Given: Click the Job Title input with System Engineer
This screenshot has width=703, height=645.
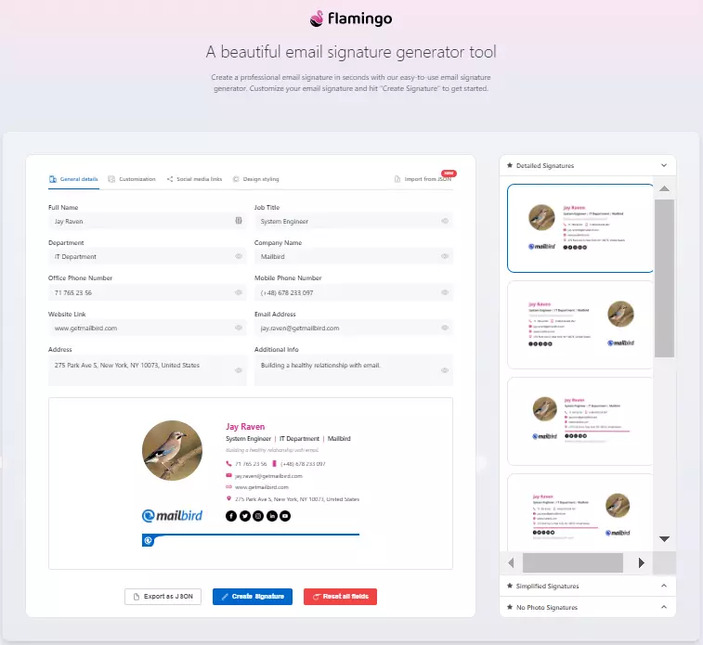Looking at the screenshot, I should click(354, 221).
